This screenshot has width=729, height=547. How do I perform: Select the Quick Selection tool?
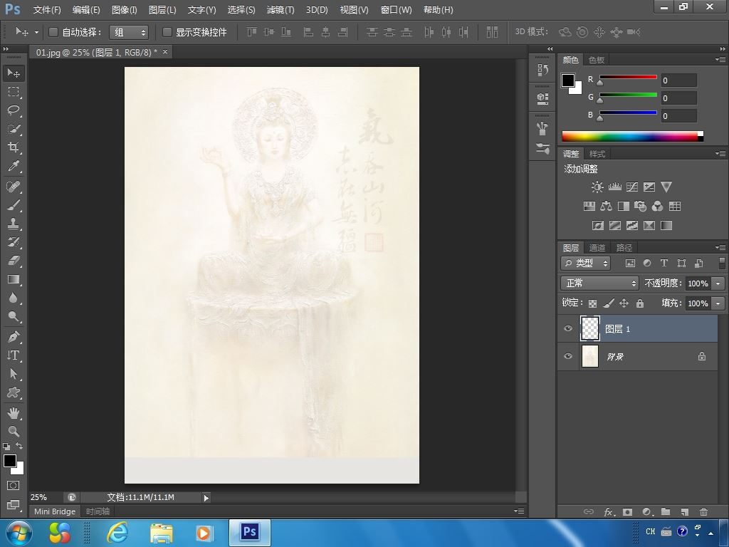point(14,129)
